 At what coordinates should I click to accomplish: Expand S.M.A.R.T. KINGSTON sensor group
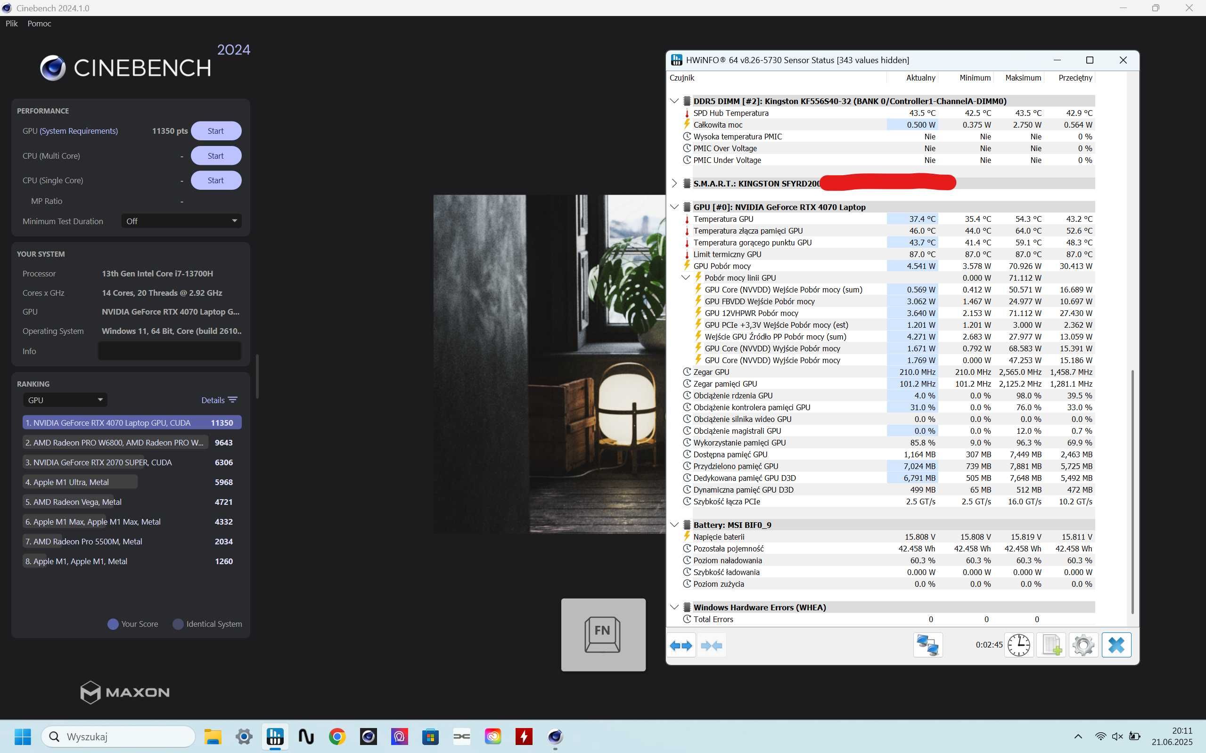[x=674, y=183]
